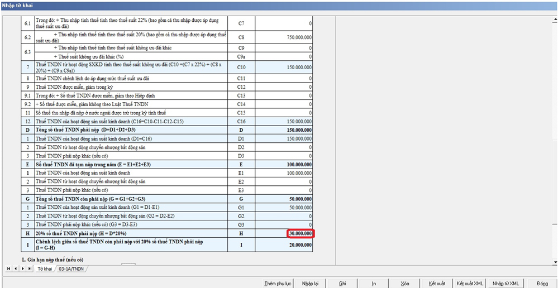Screen dimensions: 558x288
Task: Select the E1 value cell 100.000.000
Action: 284,174
